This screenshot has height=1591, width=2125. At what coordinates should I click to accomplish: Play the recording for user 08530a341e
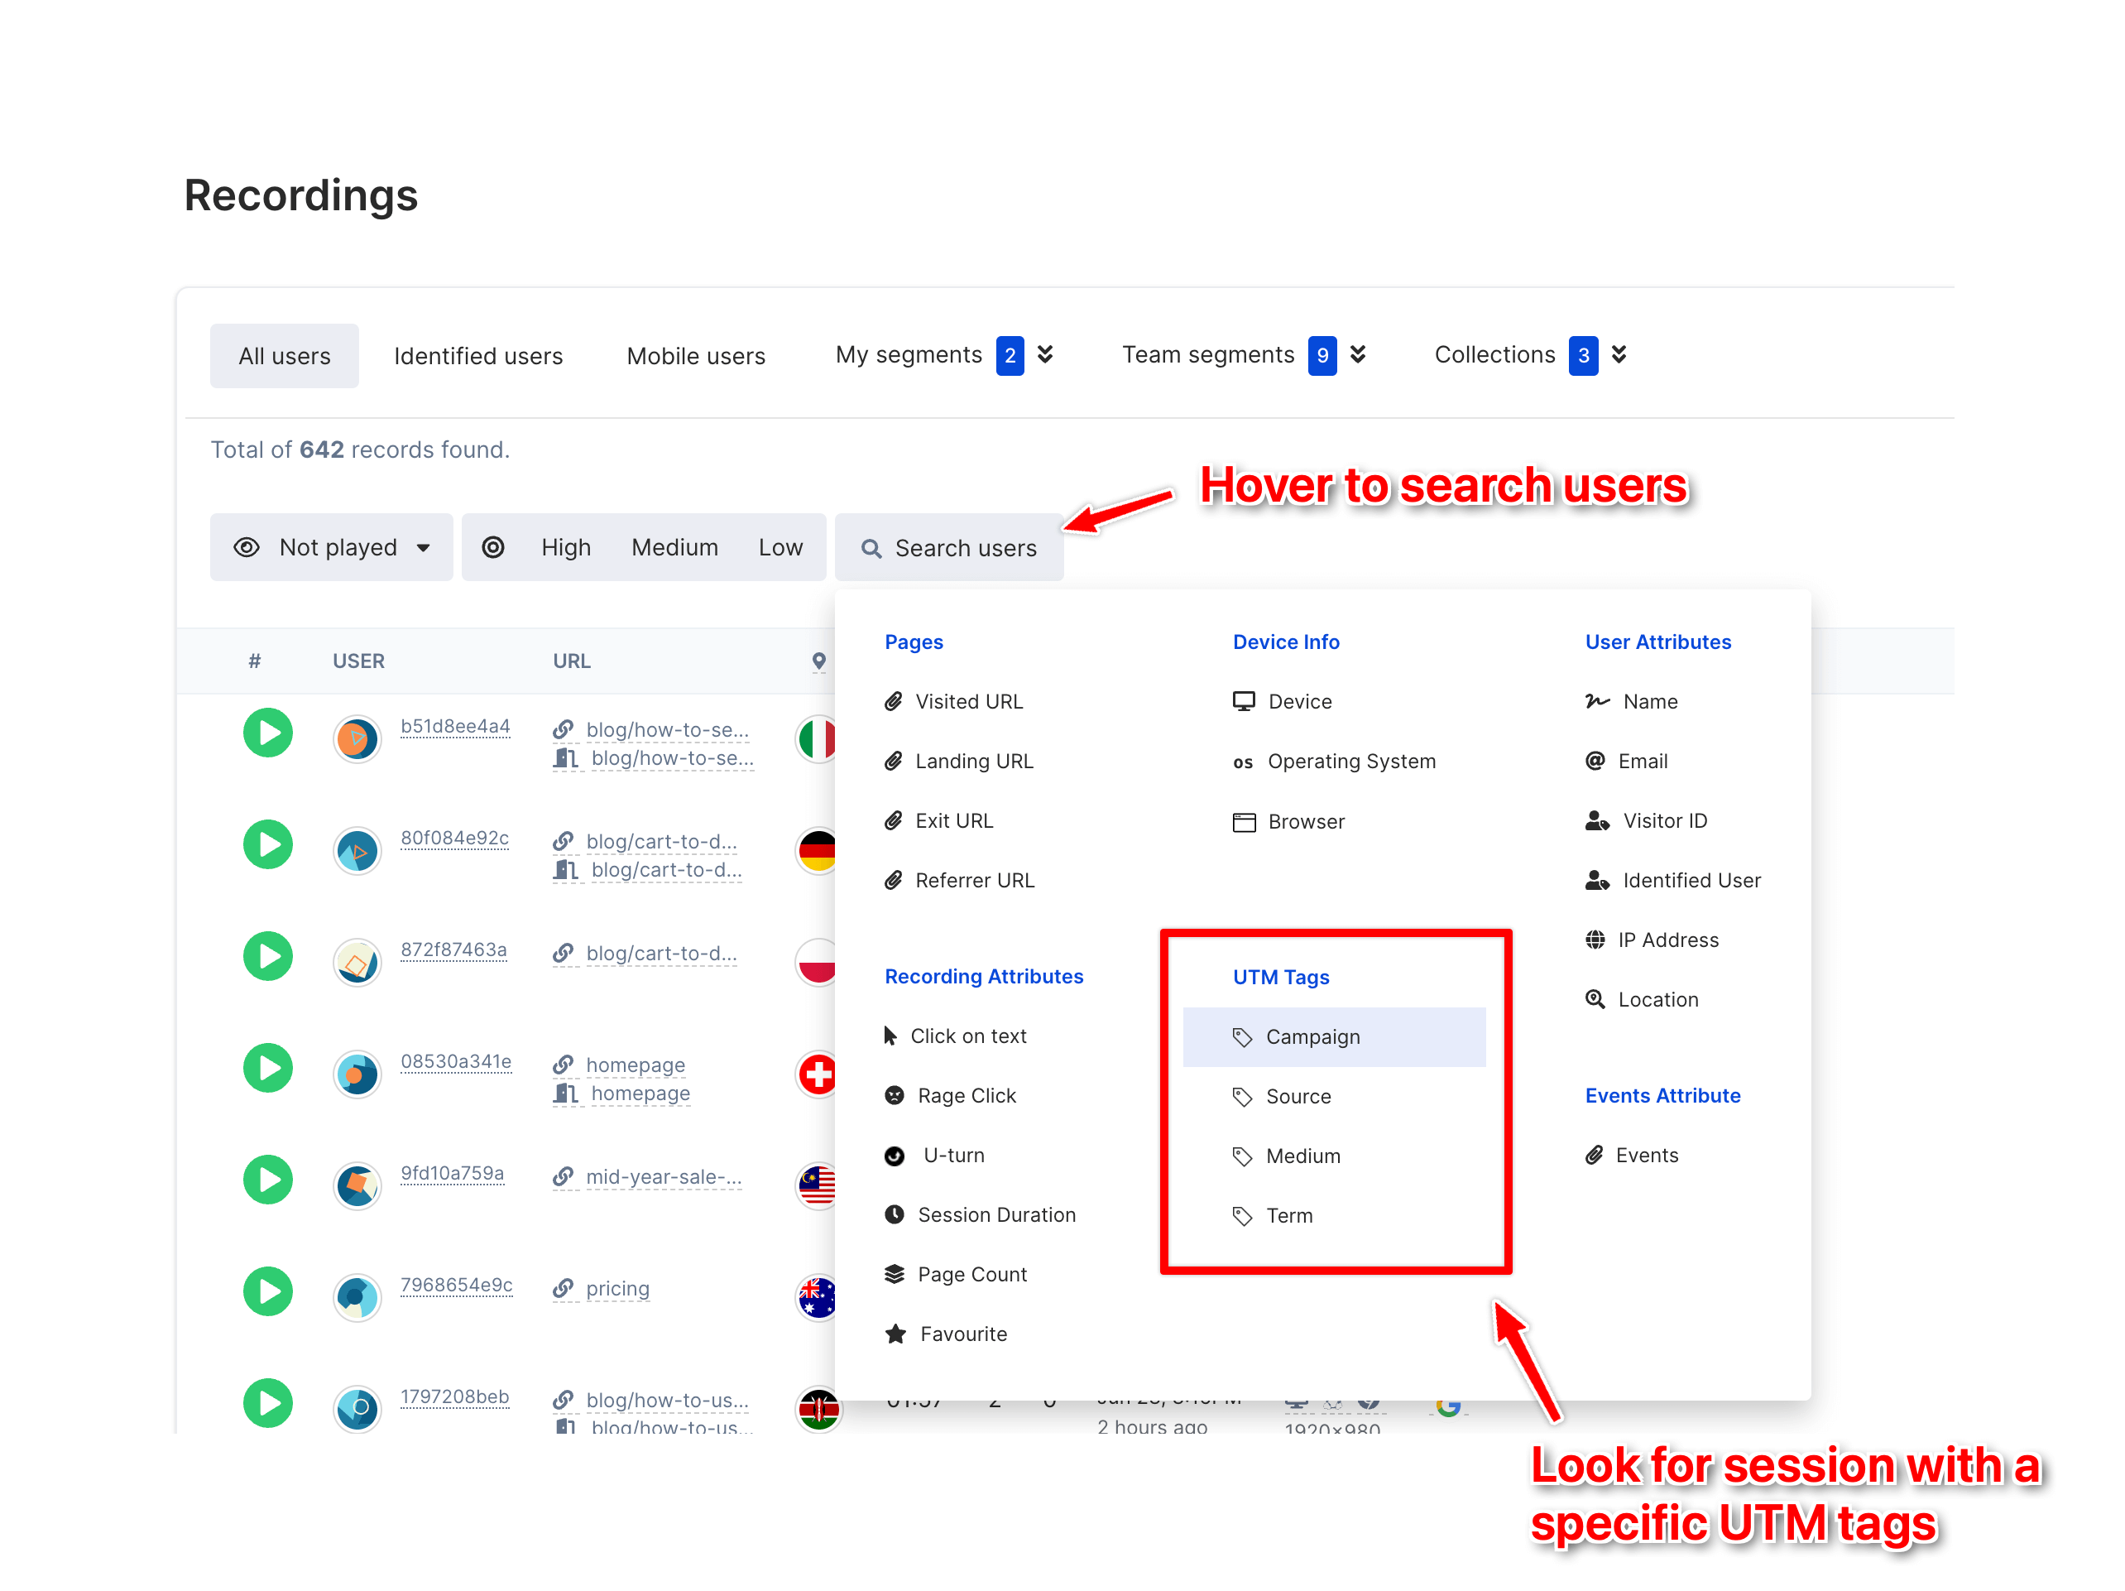click(267, 1069)
